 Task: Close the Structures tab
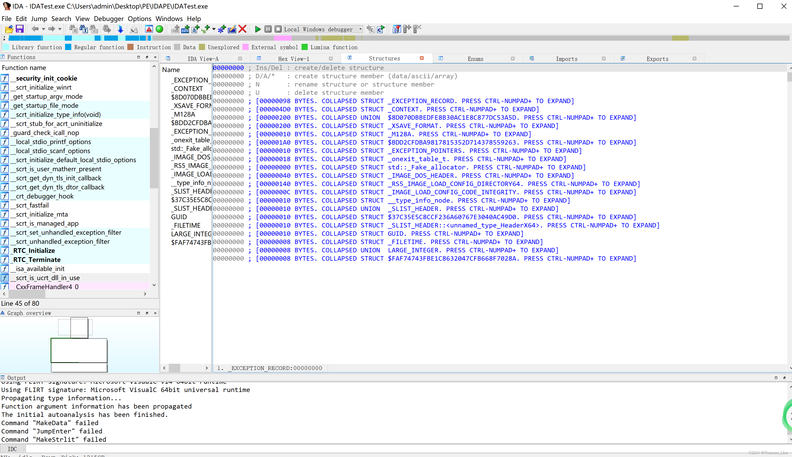[422, 58]
